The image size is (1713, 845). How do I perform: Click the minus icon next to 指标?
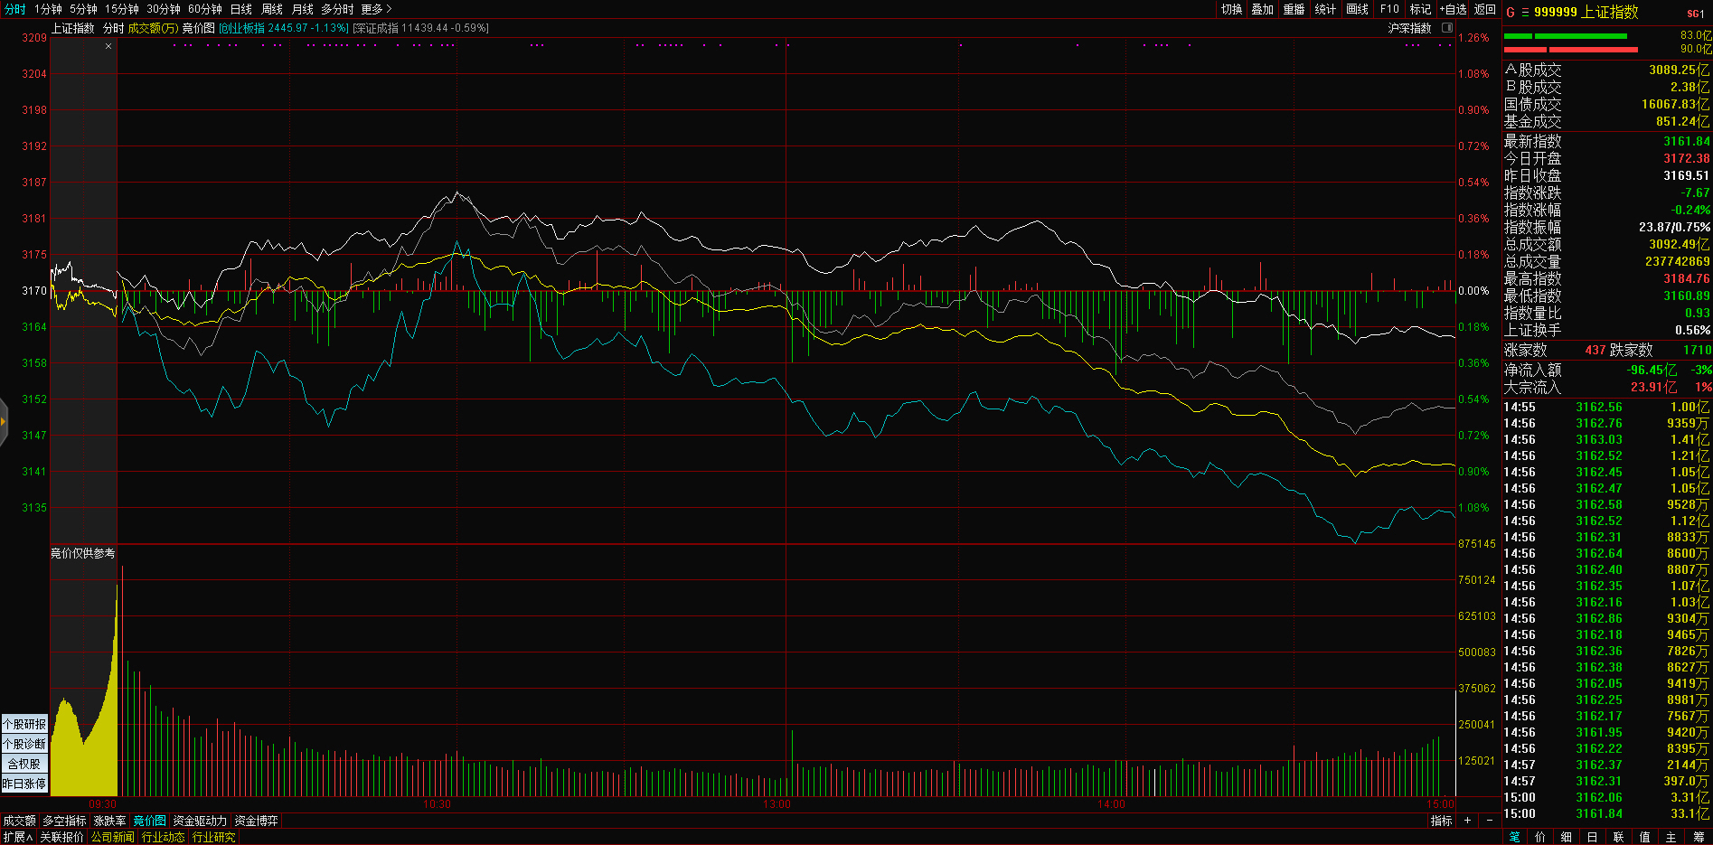click(x=1490, y=821)
